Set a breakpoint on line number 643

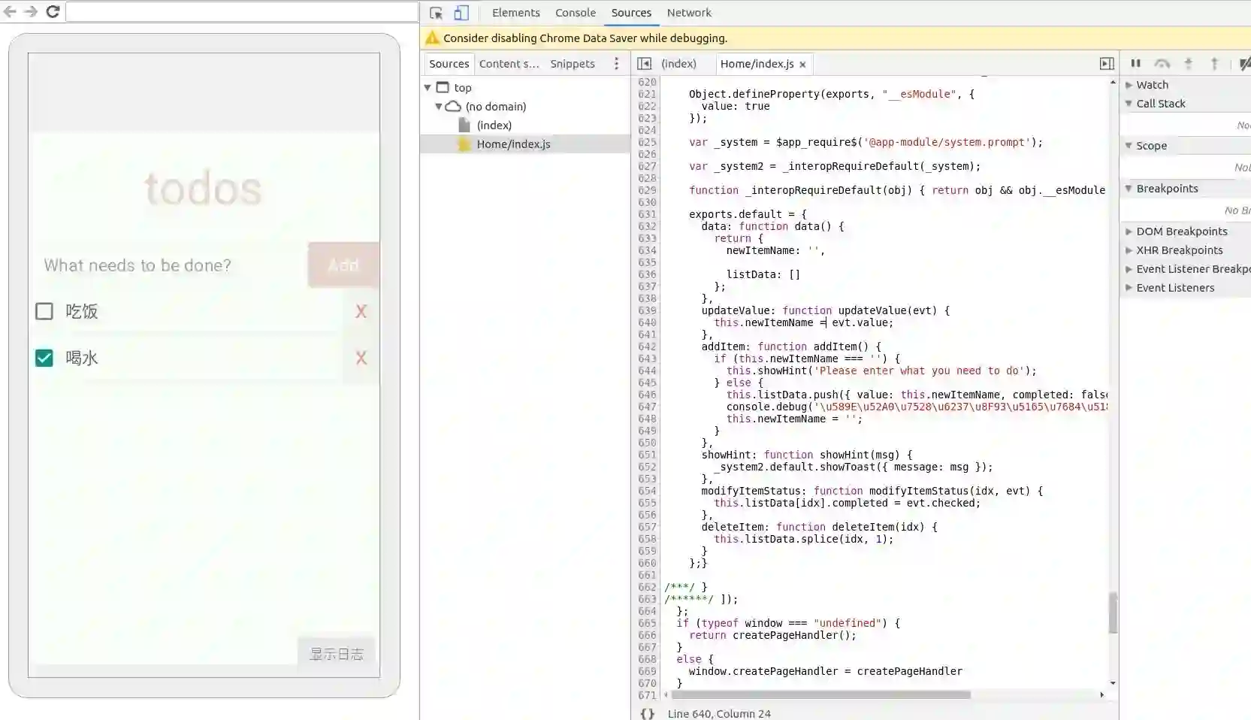pos(647,358)
